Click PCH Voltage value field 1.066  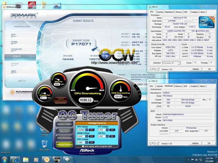tap(81, 142)
